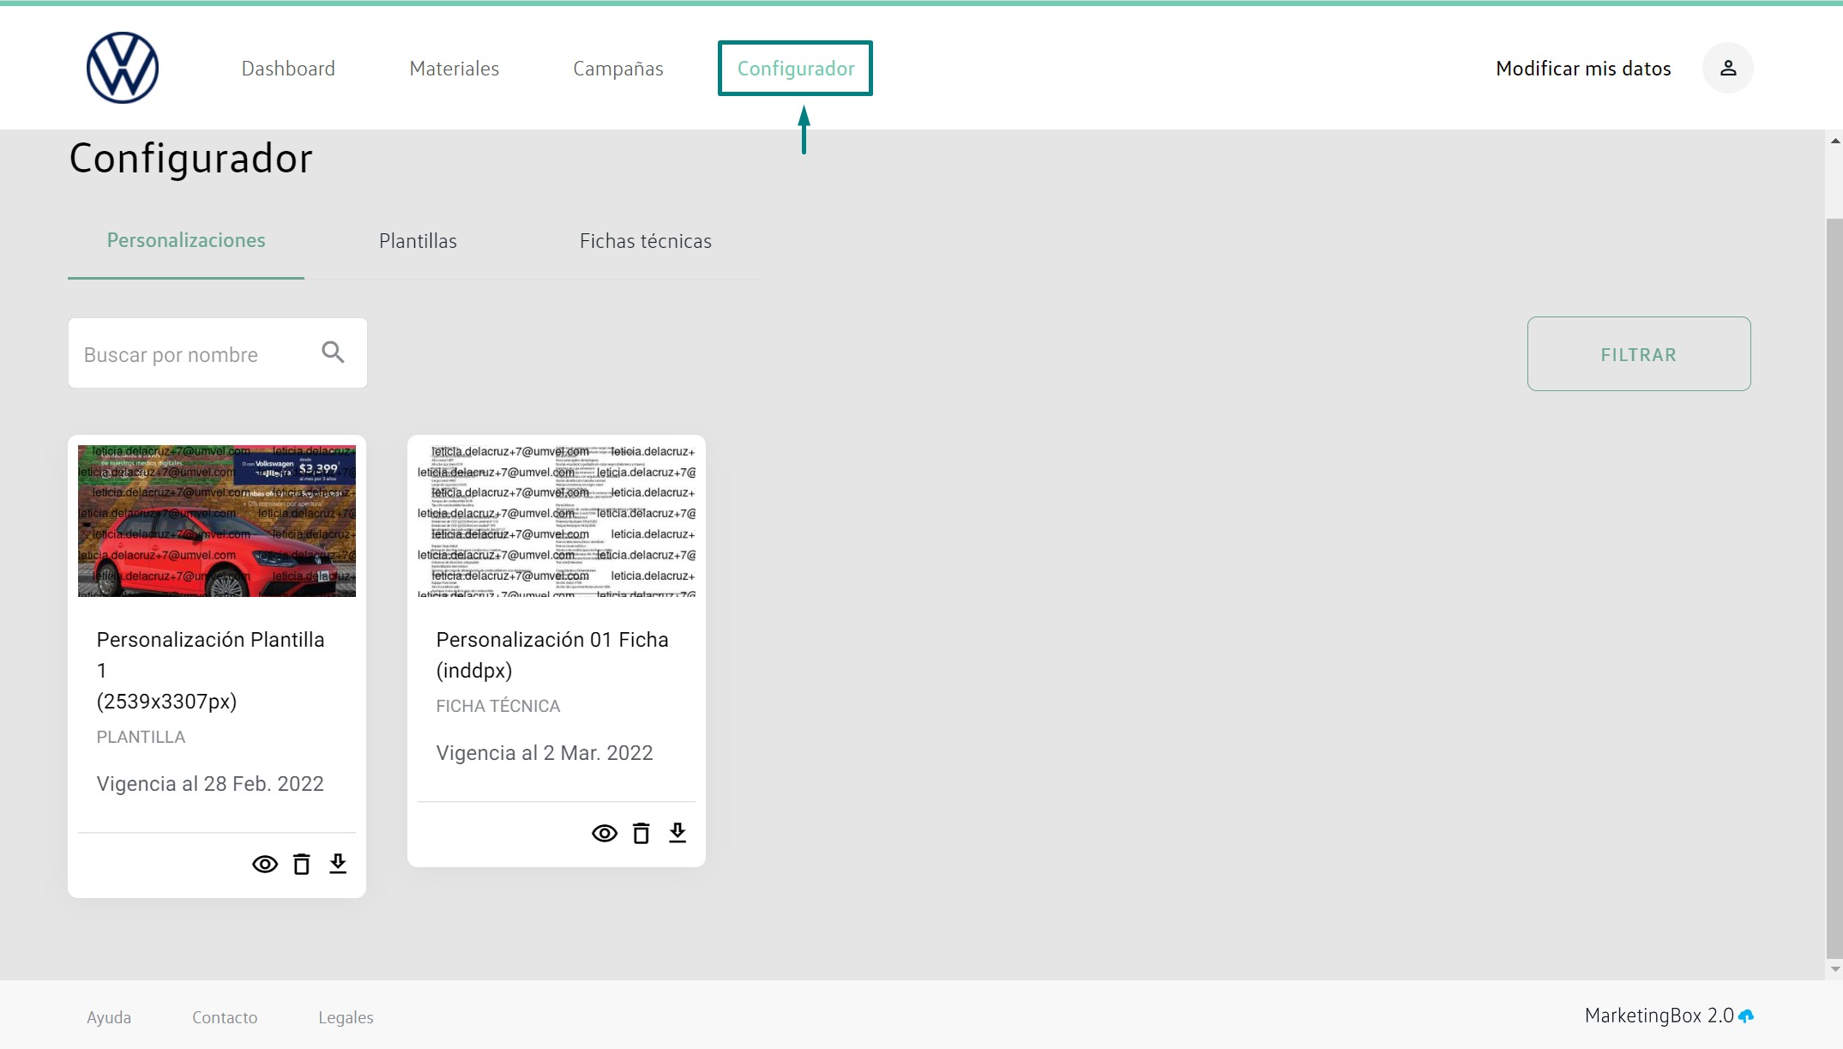Switch to the Plantillas tab
This screenshot has height=1049, width=1843.
click(418, 241)
